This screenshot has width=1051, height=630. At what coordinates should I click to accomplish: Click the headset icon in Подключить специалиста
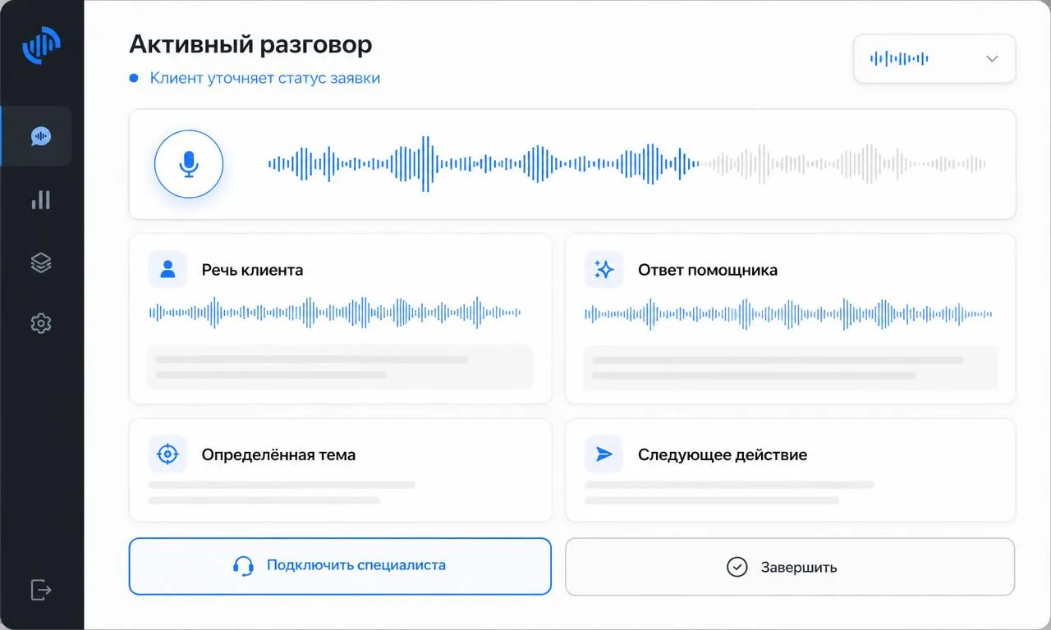(x=243, y=566)
